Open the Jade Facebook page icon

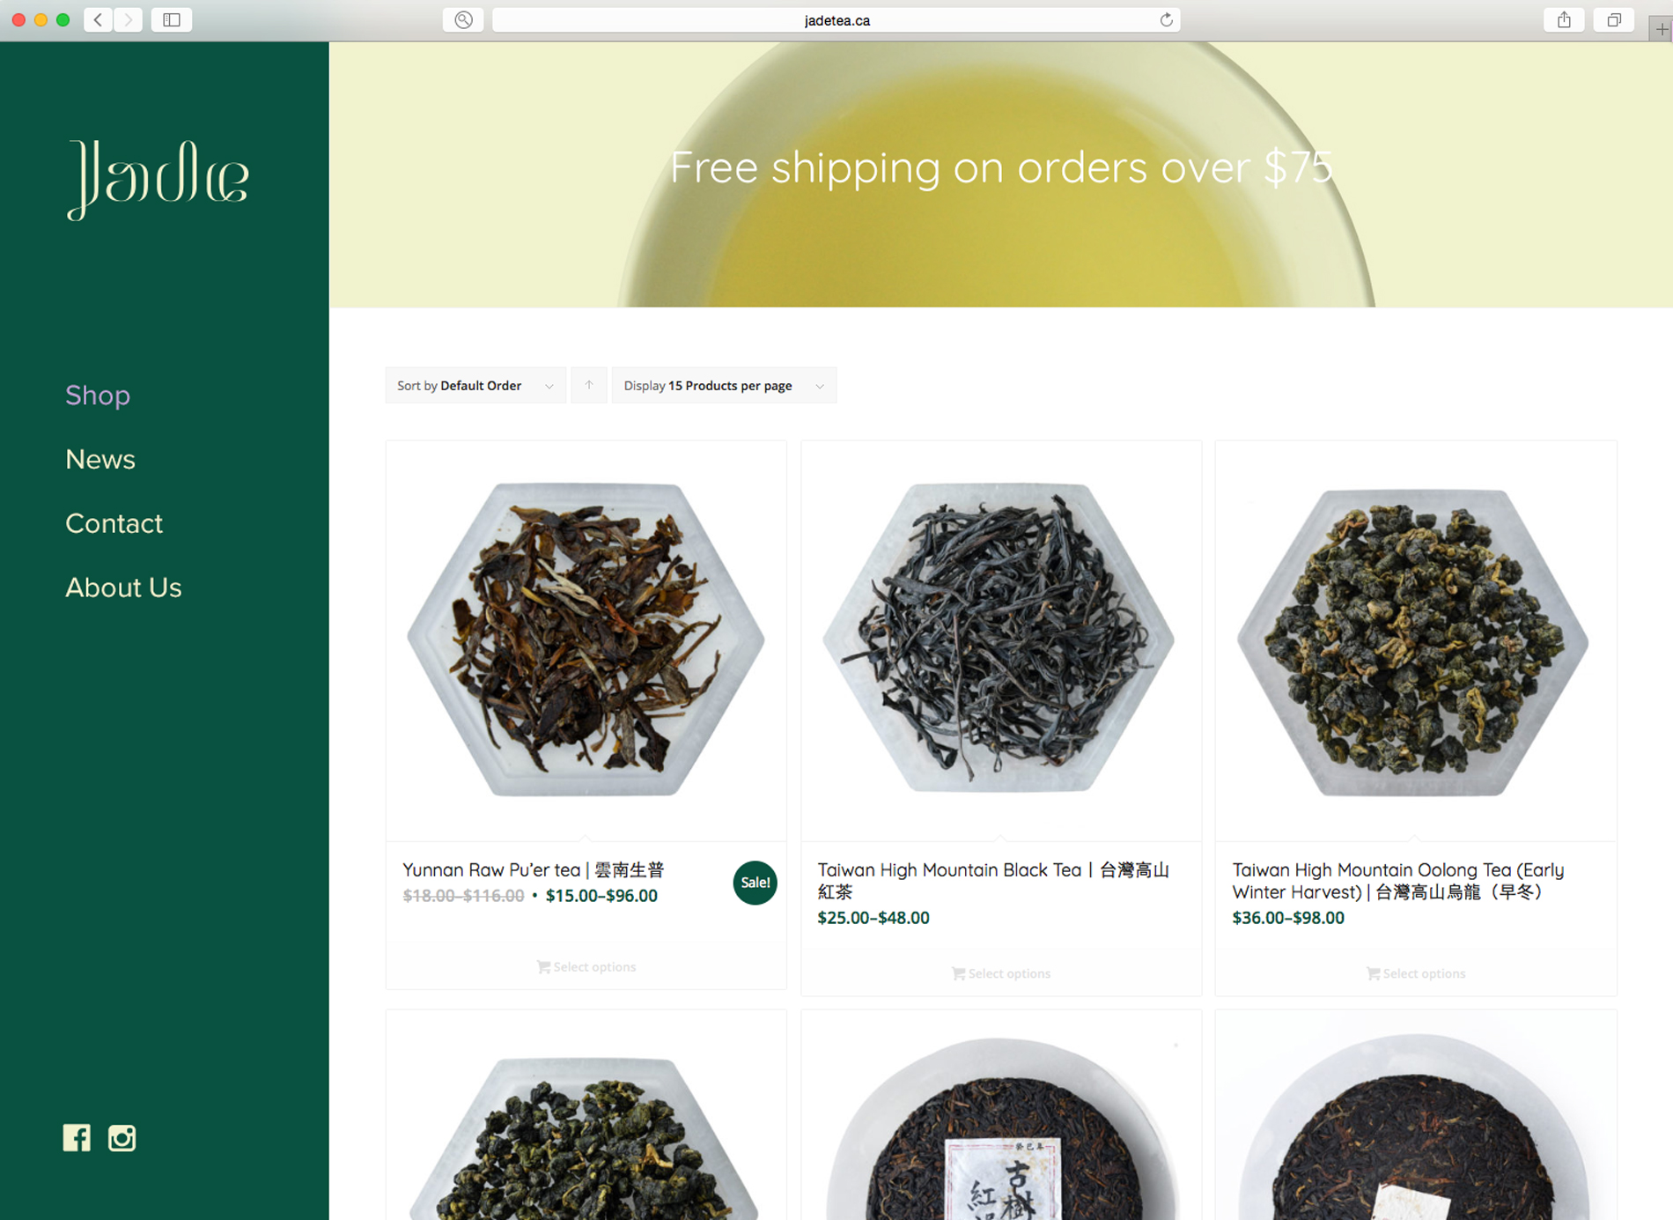click(x=77, y=1138)
